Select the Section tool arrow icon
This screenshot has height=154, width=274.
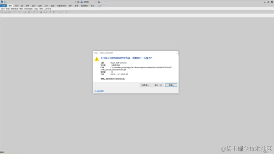click(x=51, y=12)
